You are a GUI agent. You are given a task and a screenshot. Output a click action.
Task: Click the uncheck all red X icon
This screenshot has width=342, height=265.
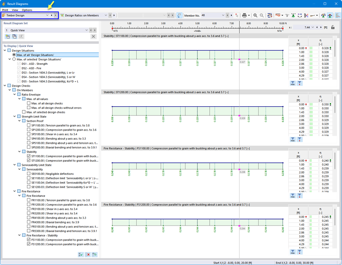88,255
